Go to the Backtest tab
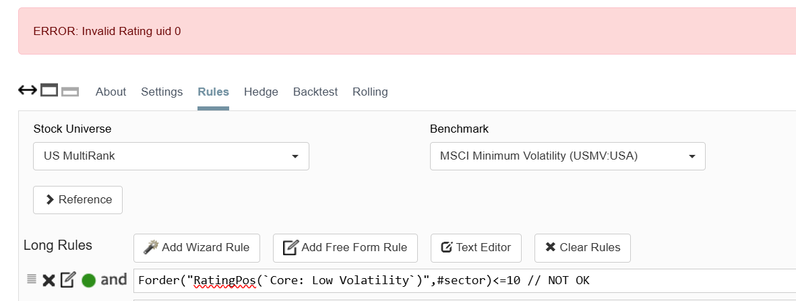The width and height of the screenshot is (796, 301). coord(315,92)
